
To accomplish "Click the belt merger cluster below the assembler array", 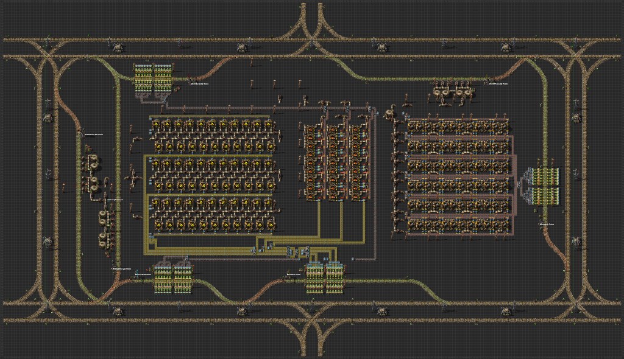I will coord(297,251).
